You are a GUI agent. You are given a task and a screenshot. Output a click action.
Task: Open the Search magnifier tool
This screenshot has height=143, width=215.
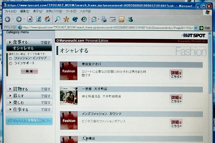(58, 19)
